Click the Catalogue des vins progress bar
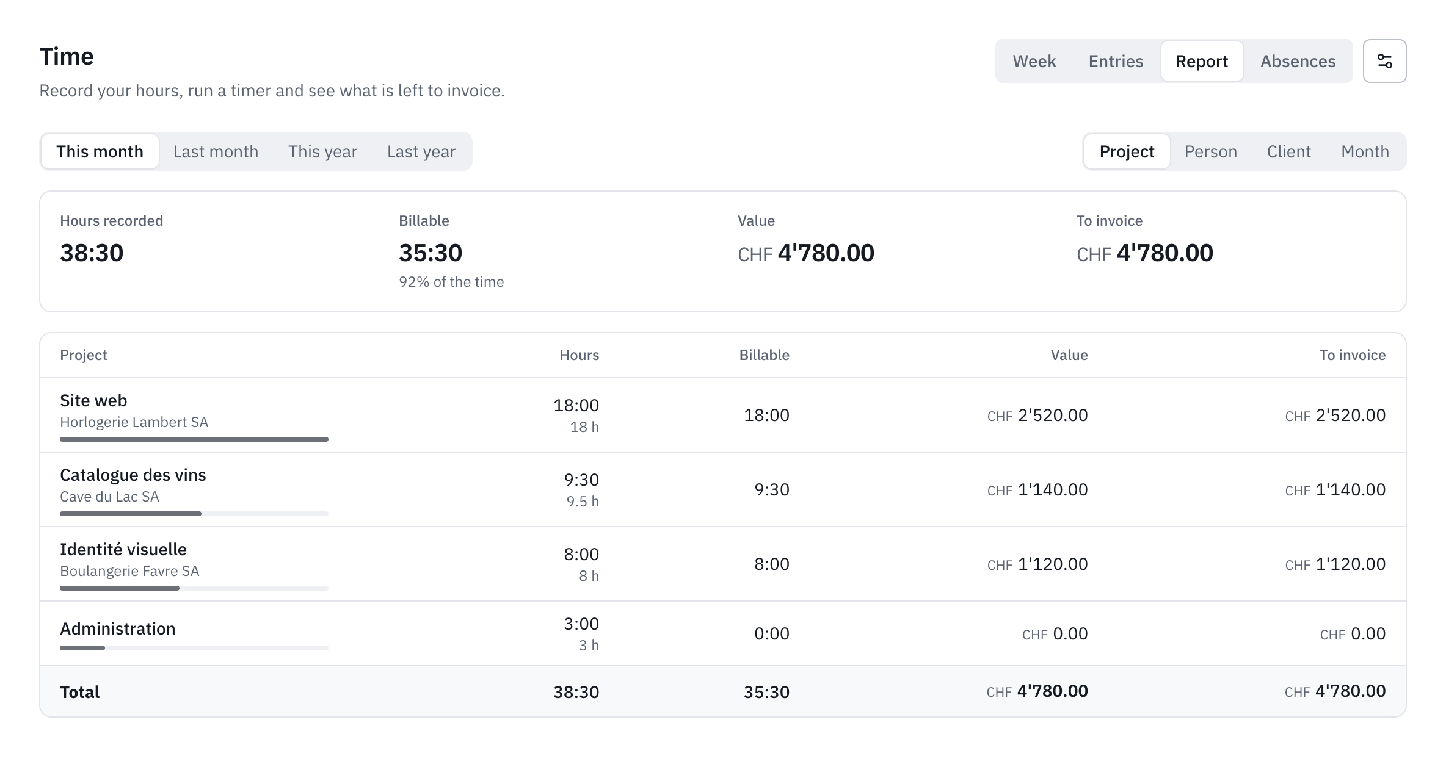The height and width of the screenshot is (781, 1446). 194,514
